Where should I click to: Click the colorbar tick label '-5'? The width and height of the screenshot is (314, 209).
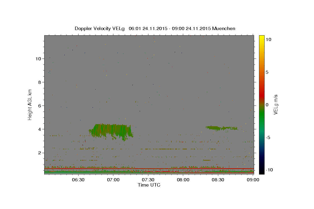(x=268, y=137)
